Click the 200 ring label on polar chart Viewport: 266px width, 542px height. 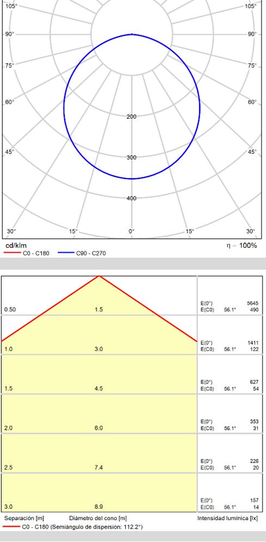pos(132,117)
